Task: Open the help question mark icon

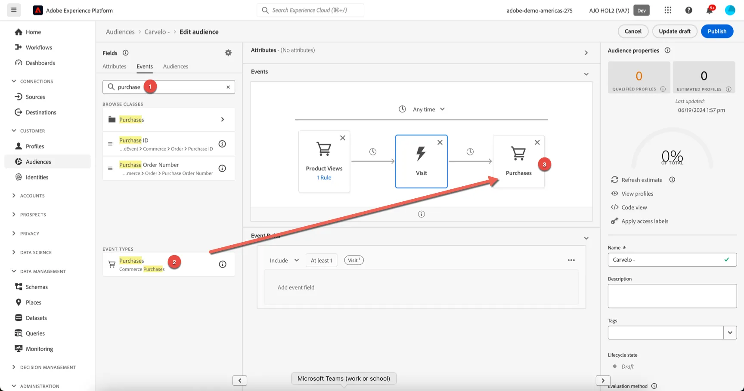Action: click(689, 10)
